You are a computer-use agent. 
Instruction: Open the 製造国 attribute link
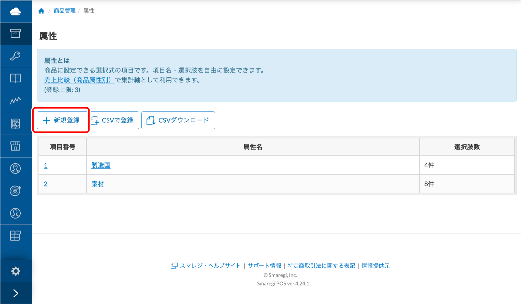click(x=101, y=165)
